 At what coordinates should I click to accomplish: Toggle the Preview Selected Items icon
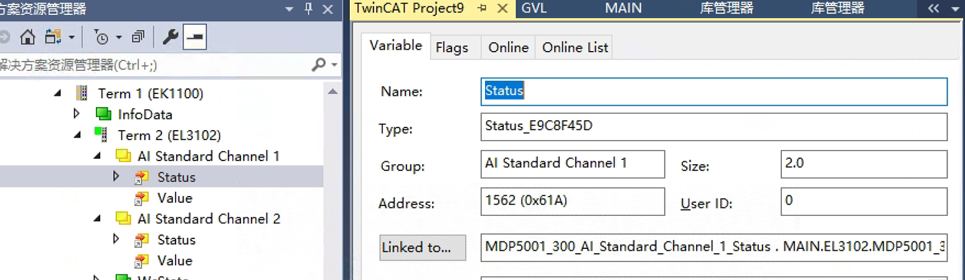pos(195,37)
